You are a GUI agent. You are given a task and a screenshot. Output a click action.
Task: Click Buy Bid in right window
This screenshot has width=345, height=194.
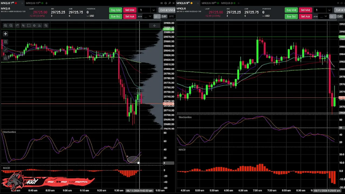pos(291,16)
